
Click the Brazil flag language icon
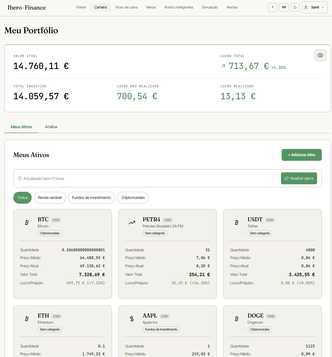click(x=284, y=7)
